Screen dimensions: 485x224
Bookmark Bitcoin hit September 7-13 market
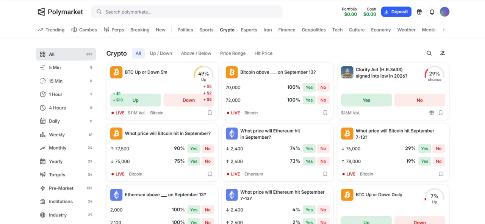440,174
